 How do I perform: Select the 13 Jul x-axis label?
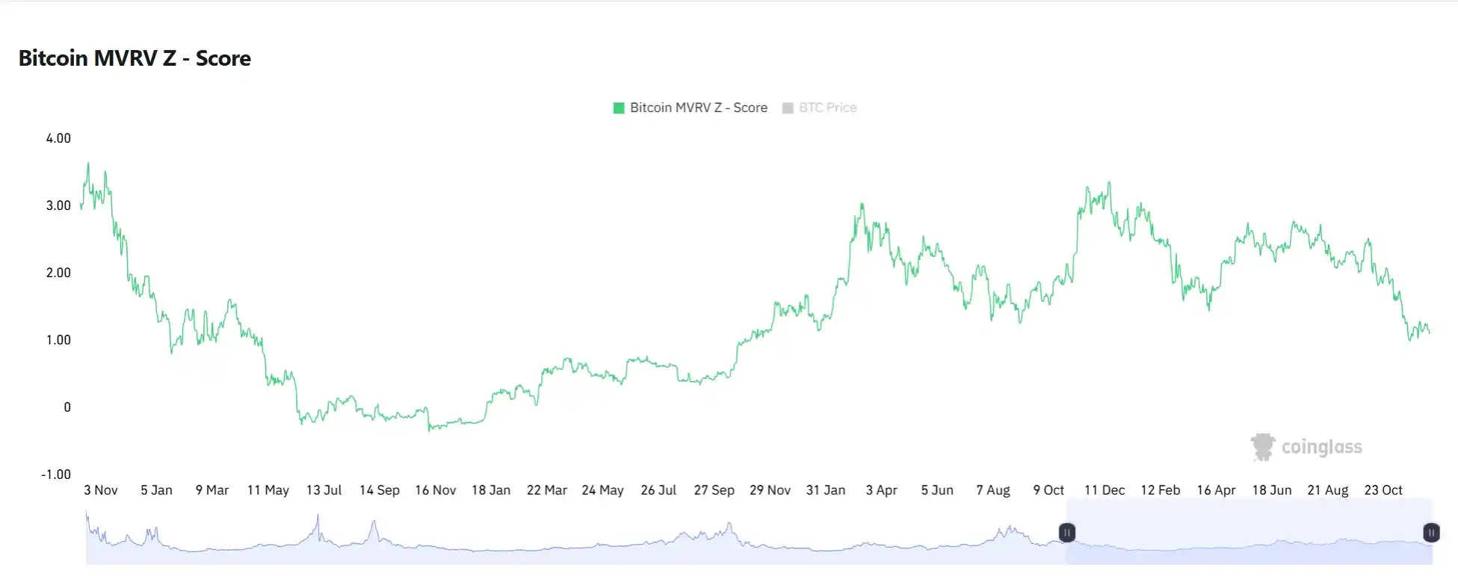point(324,490)
